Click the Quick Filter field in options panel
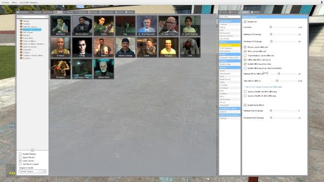324x182 pixels. click(229, 17)
